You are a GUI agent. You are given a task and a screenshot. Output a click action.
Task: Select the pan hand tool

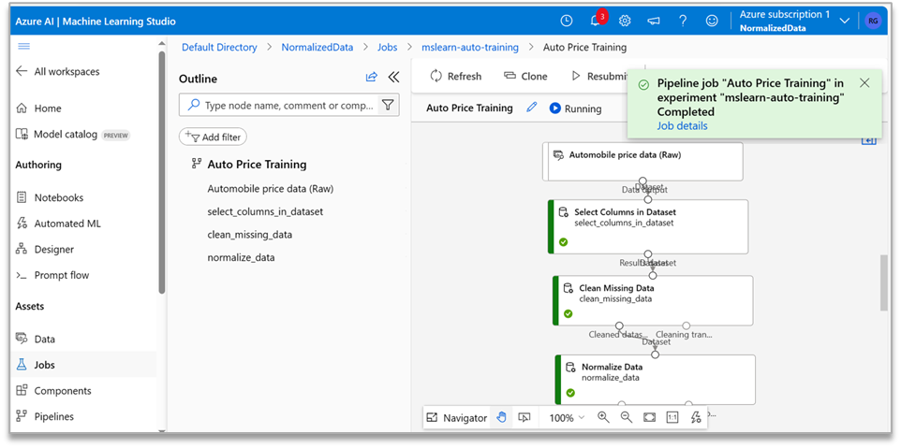(501, 417)
